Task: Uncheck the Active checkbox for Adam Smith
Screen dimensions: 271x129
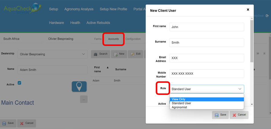Action: (19, 83)
